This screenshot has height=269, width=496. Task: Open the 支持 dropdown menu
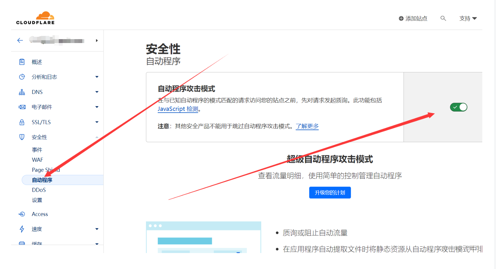(468, 19)
